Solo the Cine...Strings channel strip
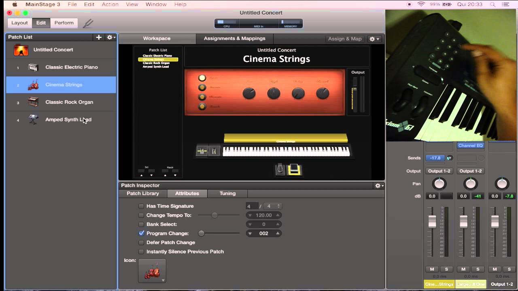This screenshot has width=518, height=291. pos(446,269)
